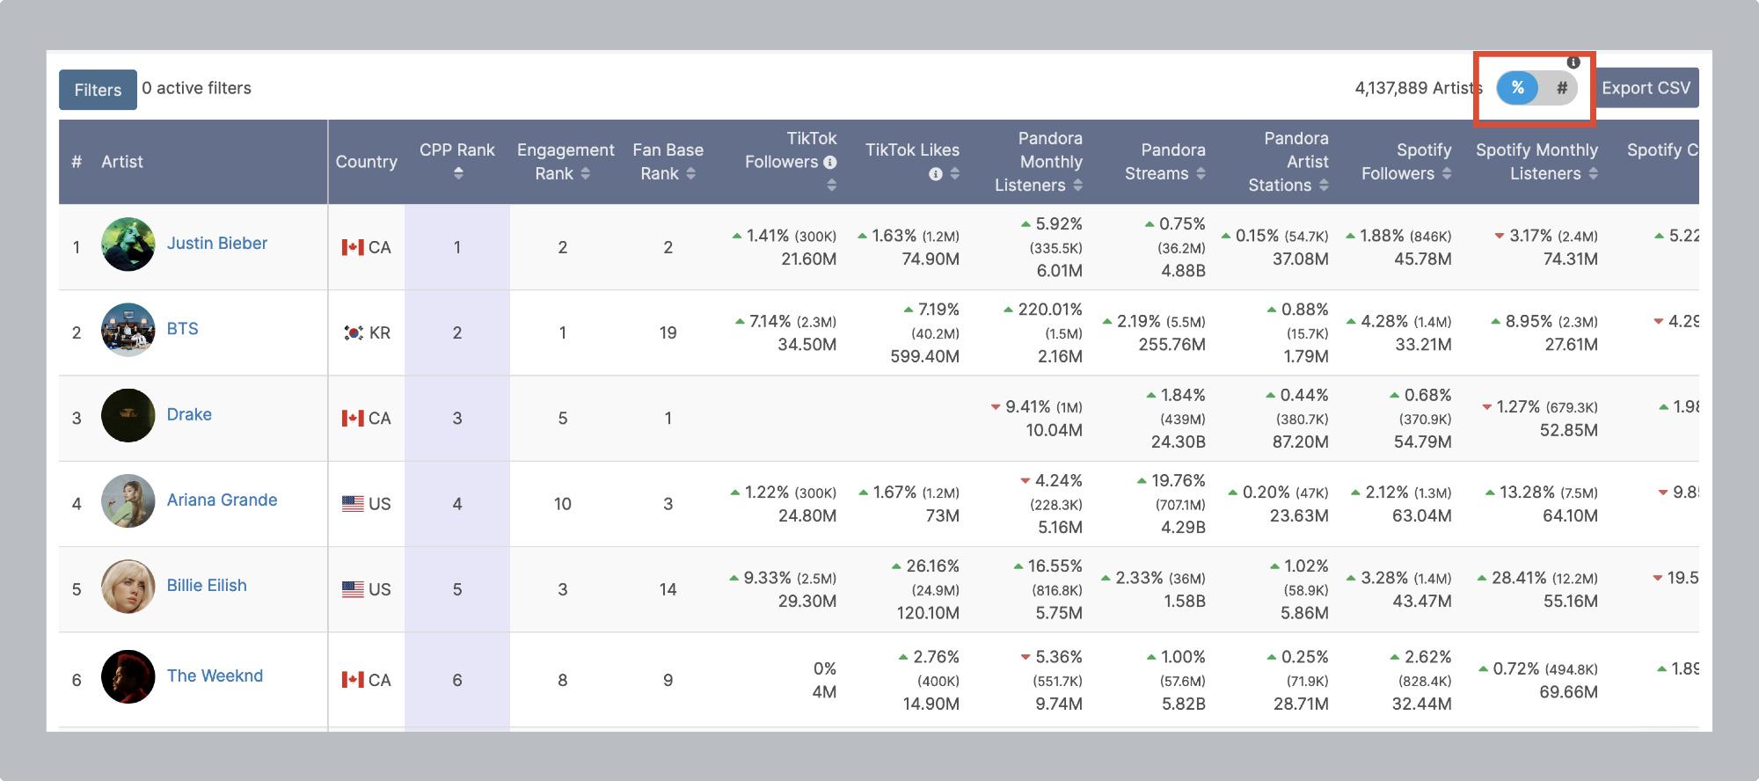Screen dimensions: 1759x781
Task: Select Justin Bieber's TikTok followers 21.60M
Action: (809, 259)
